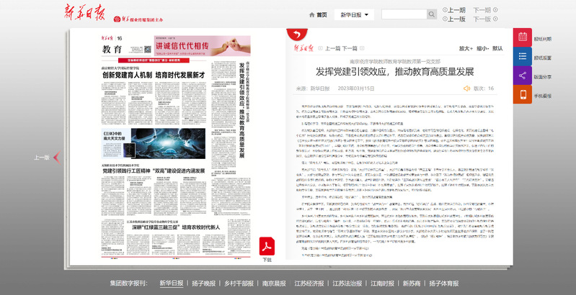Screen dimensions: 576x295
Task: Click vertical headline 发挥党建引领效应
Action: 242,110
